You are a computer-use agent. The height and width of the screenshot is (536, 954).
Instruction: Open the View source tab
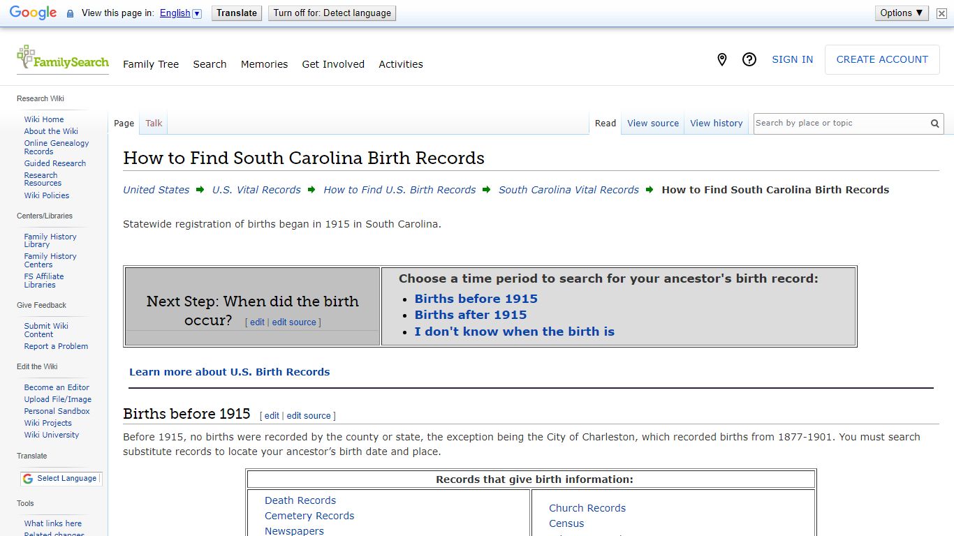pos(653,124)
